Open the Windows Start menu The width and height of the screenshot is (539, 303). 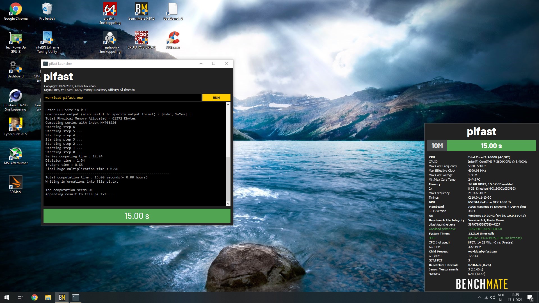coord(7,297)
